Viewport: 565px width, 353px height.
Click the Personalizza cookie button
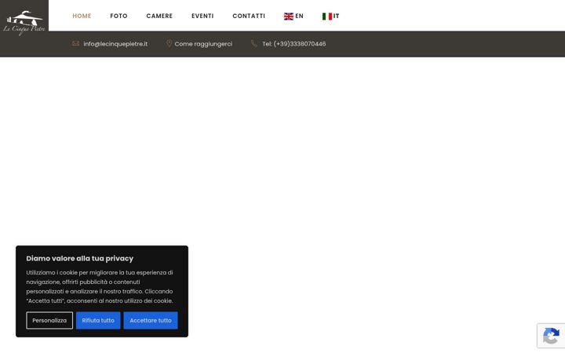(49, 320)
